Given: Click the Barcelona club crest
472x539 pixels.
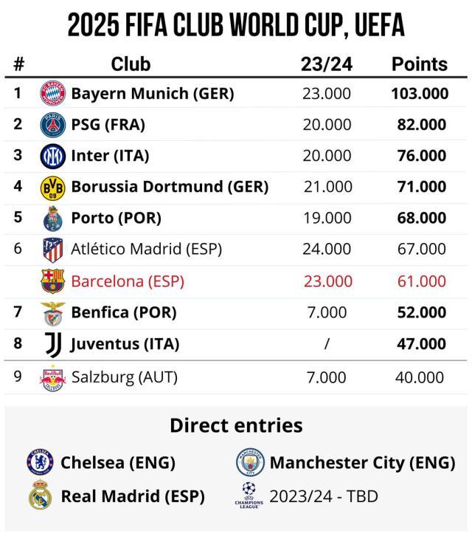Looking at the screenshot, I should pos(52,281).
